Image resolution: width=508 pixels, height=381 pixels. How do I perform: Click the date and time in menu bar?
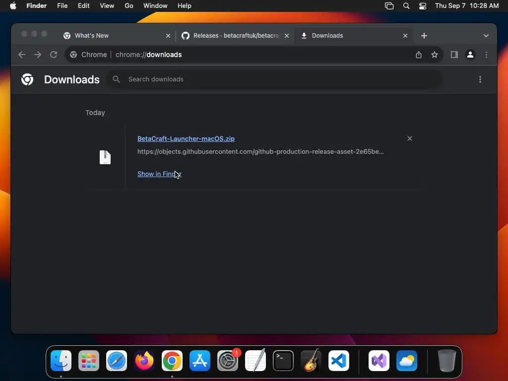[467, 6]
